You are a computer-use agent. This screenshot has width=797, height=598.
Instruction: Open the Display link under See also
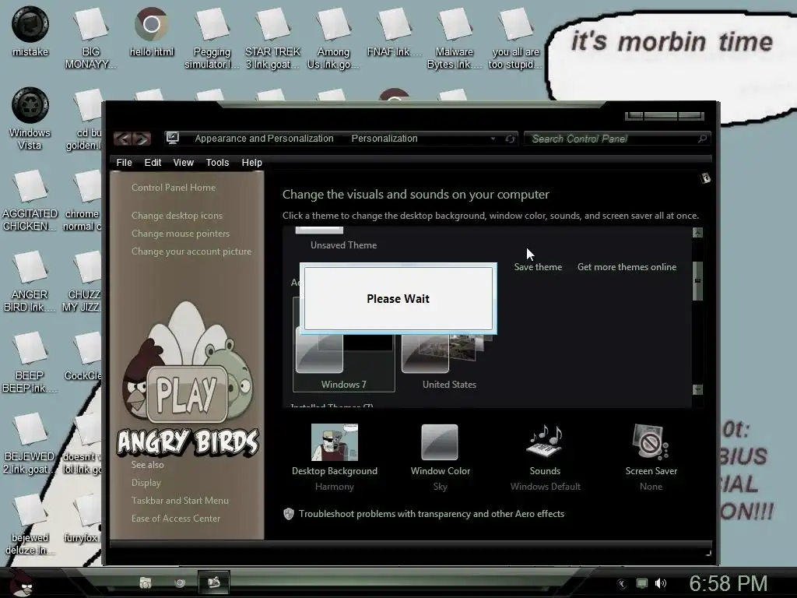point(146,483)
